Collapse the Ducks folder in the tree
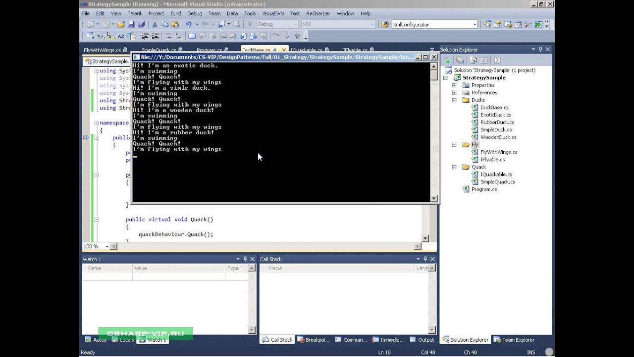The width and height of the screenshot is (634, 357). coord(454,100)
